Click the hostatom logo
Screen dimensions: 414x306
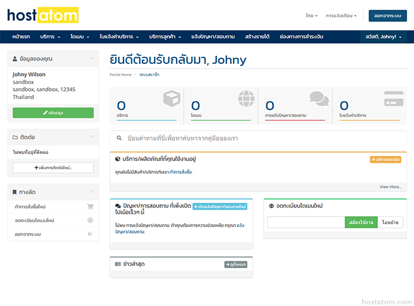point(43,15)
